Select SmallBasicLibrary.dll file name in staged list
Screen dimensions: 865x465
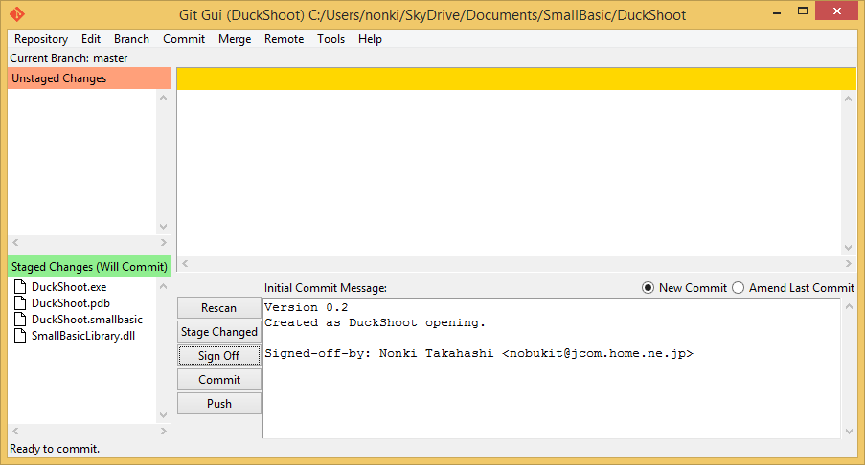[x=83, y=336]
